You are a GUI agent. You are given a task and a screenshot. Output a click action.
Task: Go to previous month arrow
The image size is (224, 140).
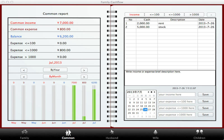(x=24, y=77)
